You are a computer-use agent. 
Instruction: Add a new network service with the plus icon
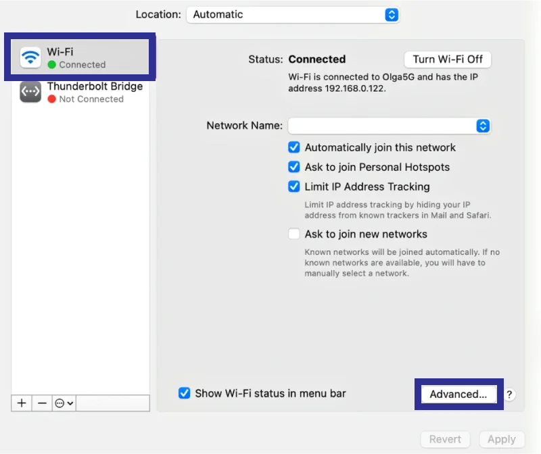click(x=20, y=403)
